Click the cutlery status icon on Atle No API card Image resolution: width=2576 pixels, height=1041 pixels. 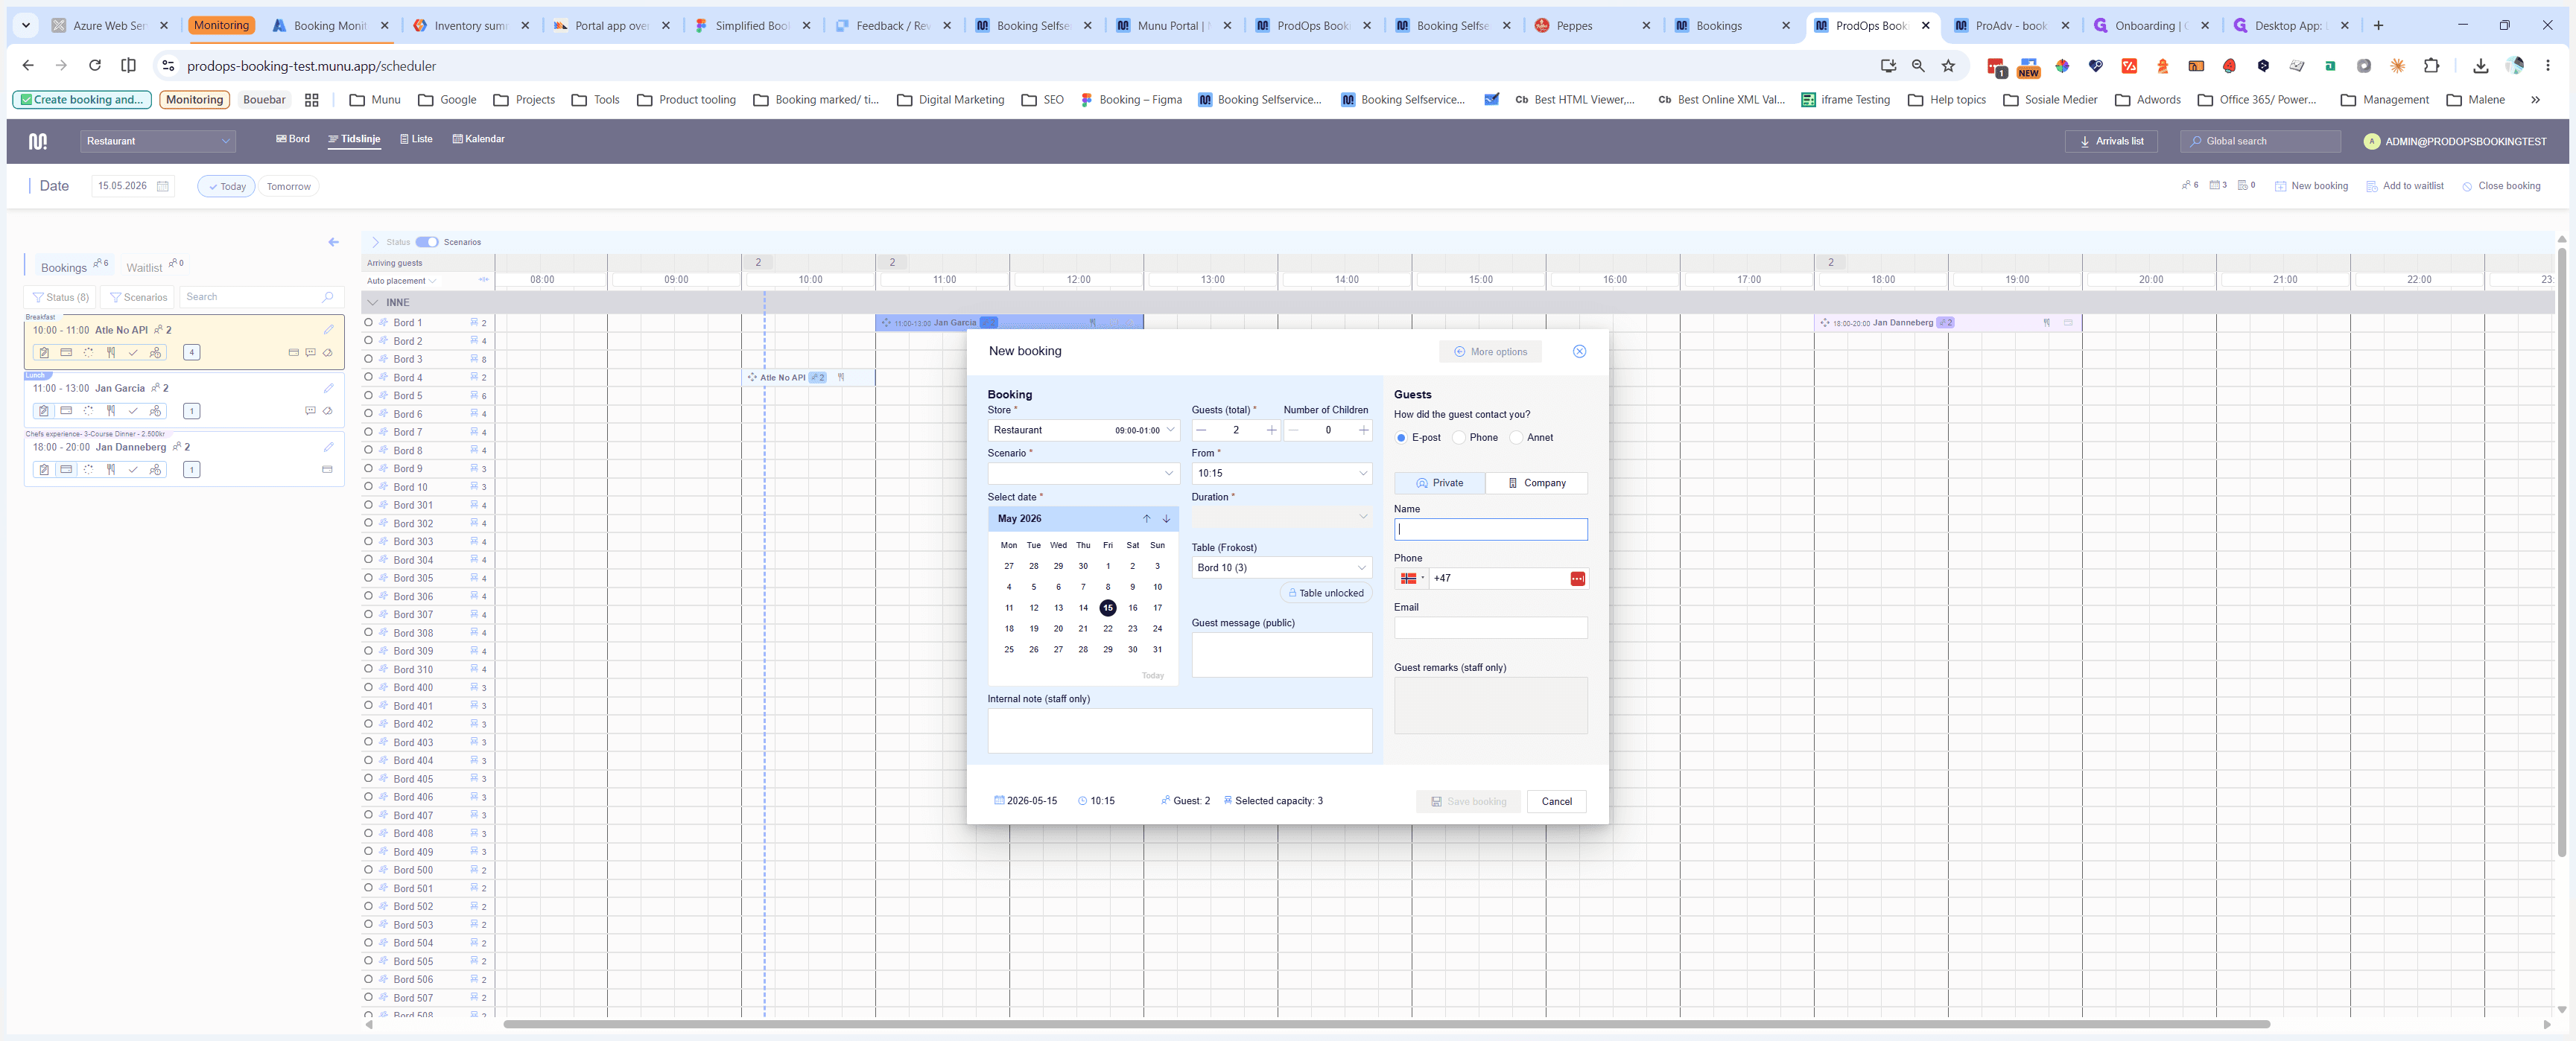[x=111, y=352]
